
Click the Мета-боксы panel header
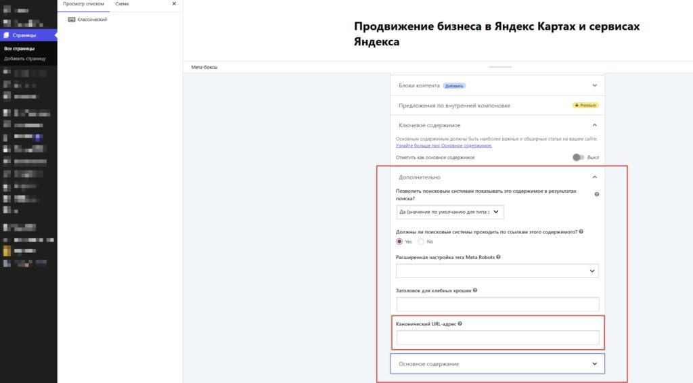(x=204, y=67)
